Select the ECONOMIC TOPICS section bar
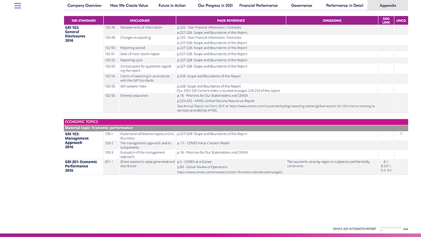The width and height of the screenshot is (421, 237). point(236,122)
